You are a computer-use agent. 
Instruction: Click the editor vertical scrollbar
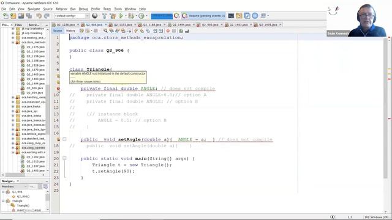pyautogui.click(x=385, y=108)
